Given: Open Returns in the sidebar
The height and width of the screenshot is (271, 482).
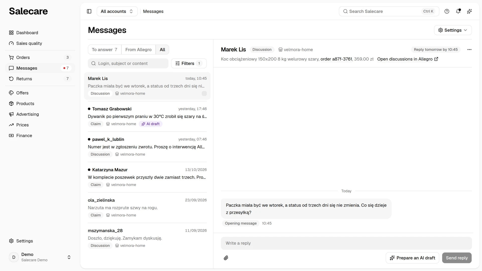Looking at the screenshot, I should point(40,79).
